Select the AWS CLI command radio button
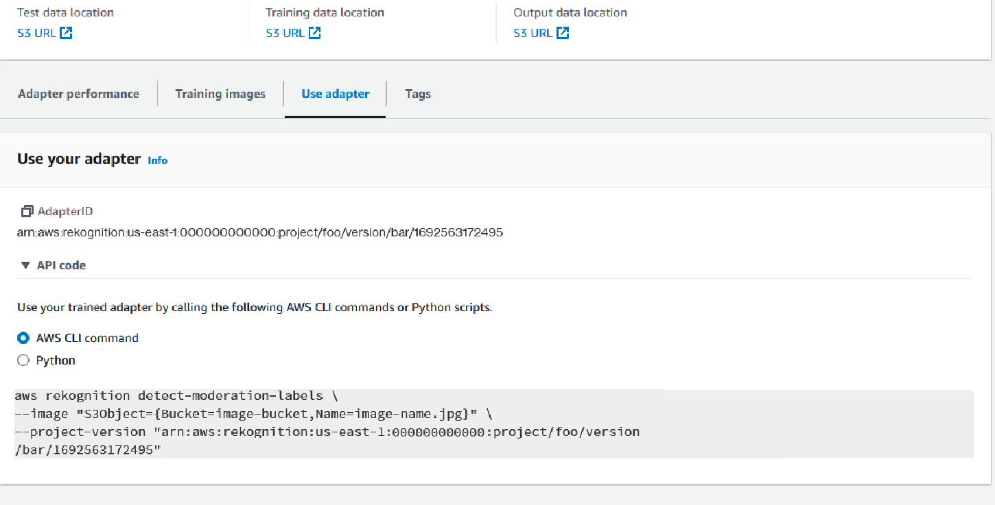Screen dimensions: 995x505 click(x=23, y=338)
